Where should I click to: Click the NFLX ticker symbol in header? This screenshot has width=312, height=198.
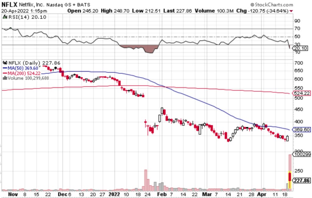click(9, 4)
